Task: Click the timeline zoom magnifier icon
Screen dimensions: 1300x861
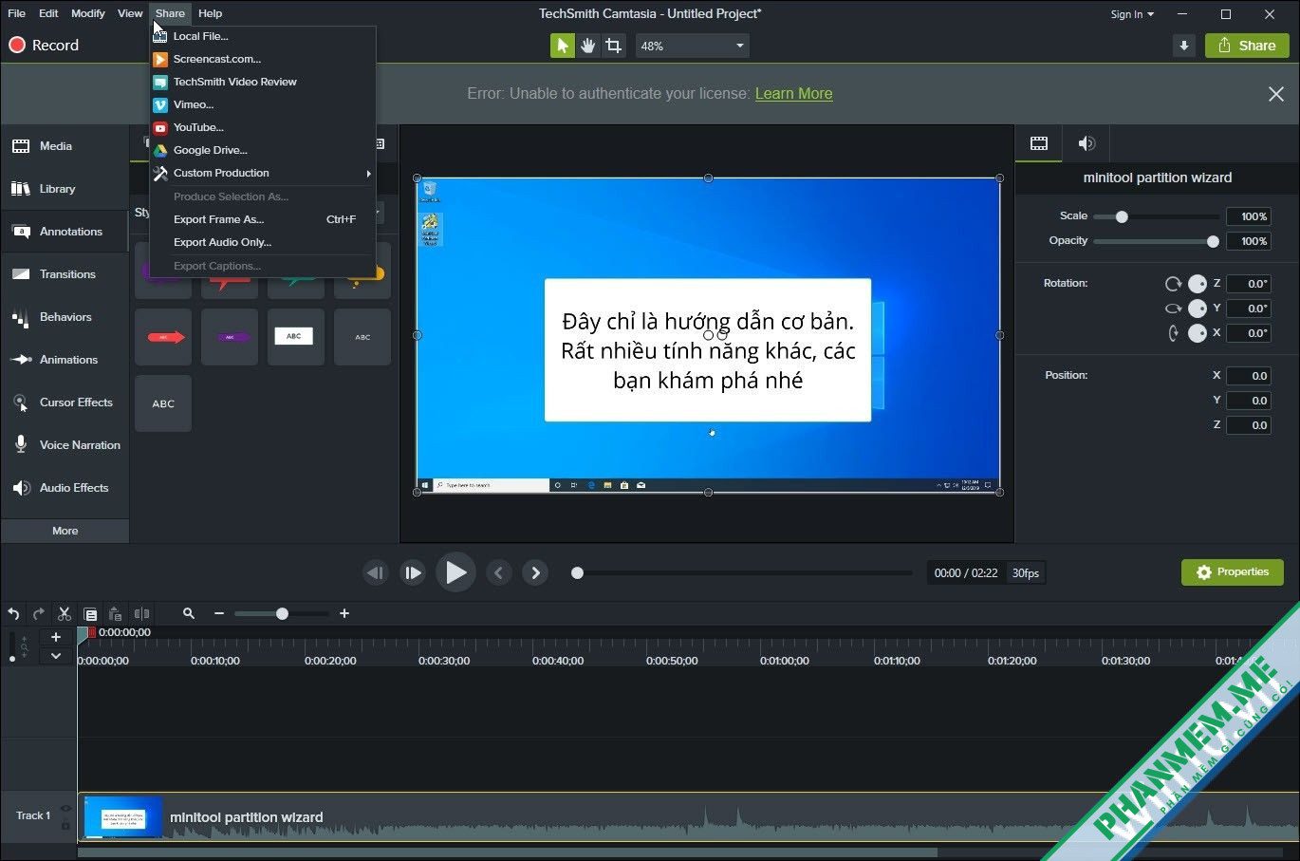Action: tap(189, 614)
